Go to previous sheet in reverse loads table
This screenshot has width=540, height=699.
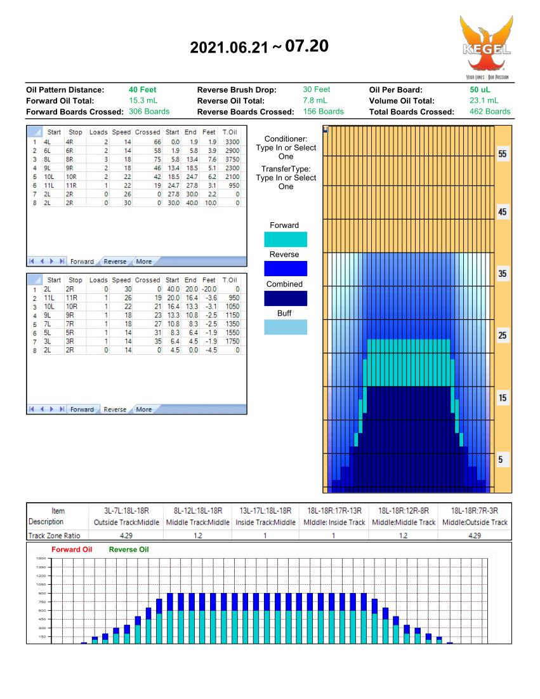[x=42, y=409]
